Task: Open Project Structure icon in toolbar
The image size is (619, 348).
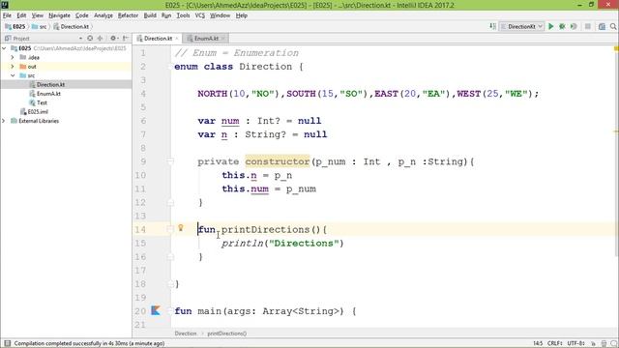Action: [602, 26]
